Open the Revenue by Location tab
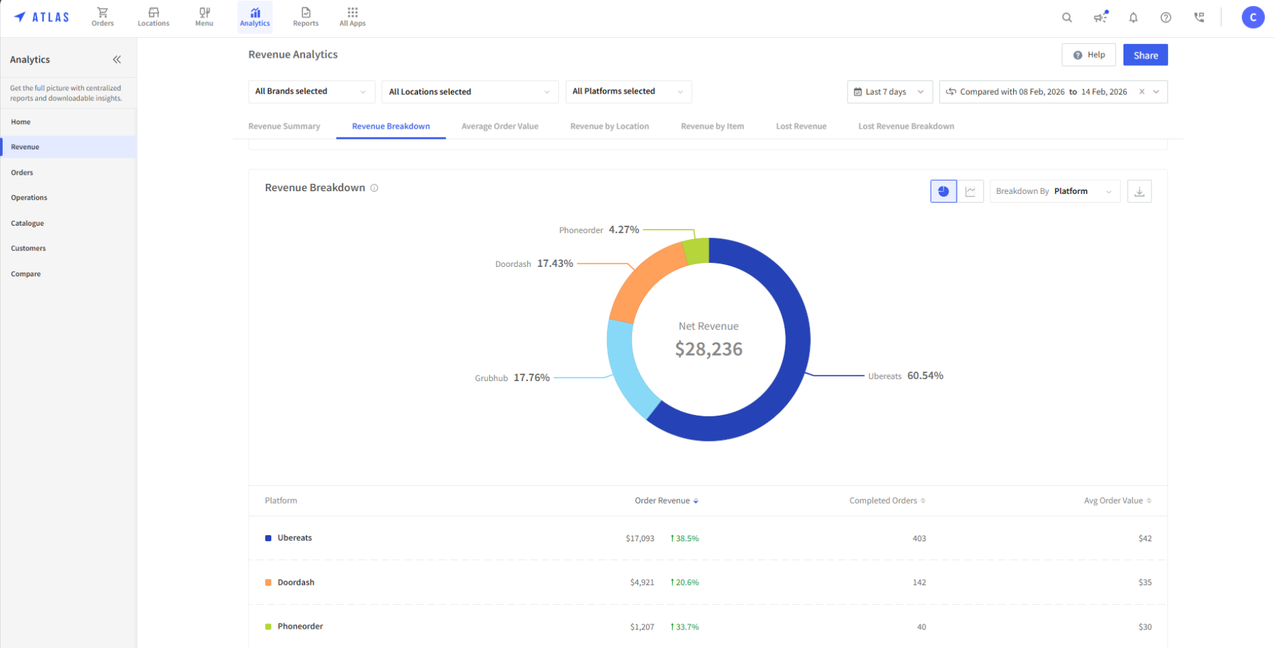 click(x=610, y=126)
